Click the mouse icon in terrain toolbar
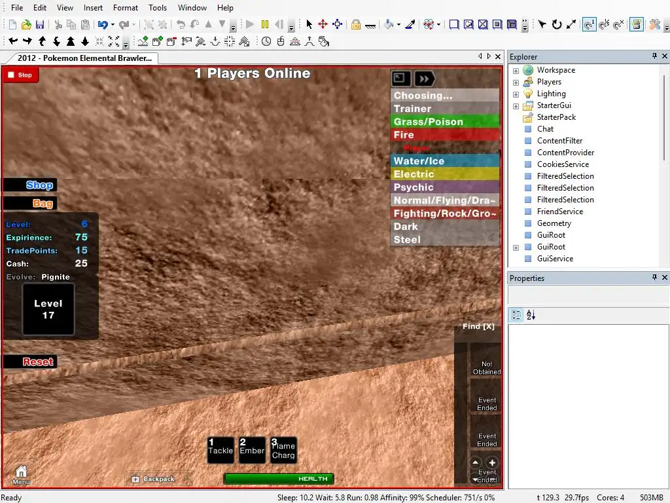This screenshot has width=670, height=503. (x=280, y=41)
